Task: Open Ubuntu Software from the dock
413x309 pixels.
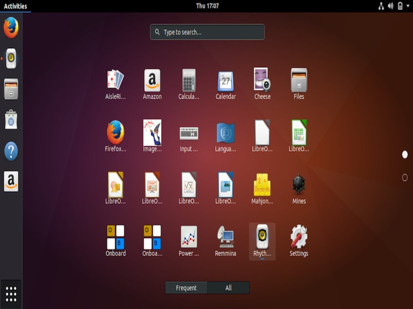Action: 11,120
